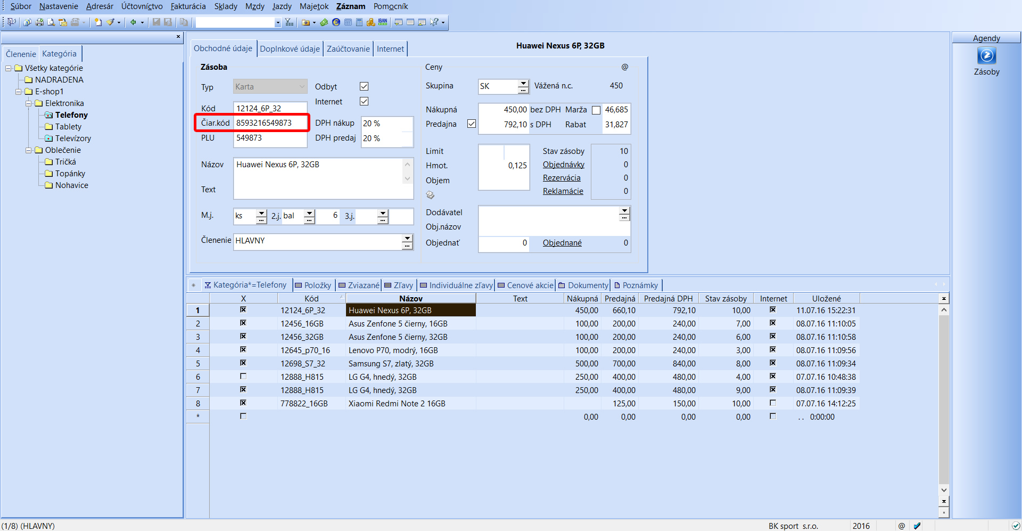Toggle X checkbox for Lenovo P70 row
The width and height of the screenshot is (1022, 531).
coord(243,349)
